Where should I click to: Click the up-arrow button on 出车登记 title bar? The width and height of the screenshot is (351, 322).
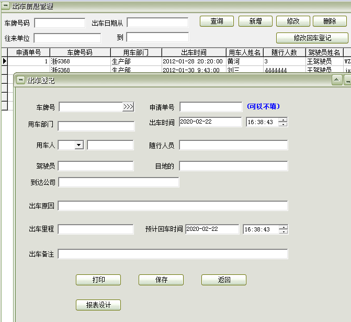click(x=337, y=80)
